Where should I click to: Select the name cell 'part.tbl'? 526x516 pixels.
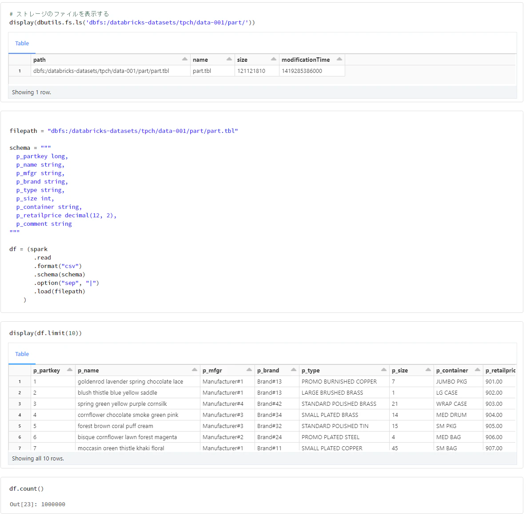[x=212, y=71]
